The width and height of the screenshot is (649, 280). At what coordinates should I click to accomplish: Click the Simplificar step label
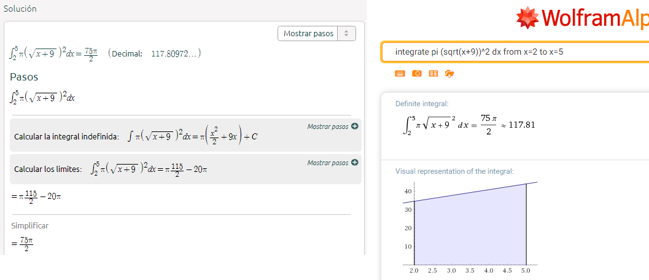coord(29,225)
